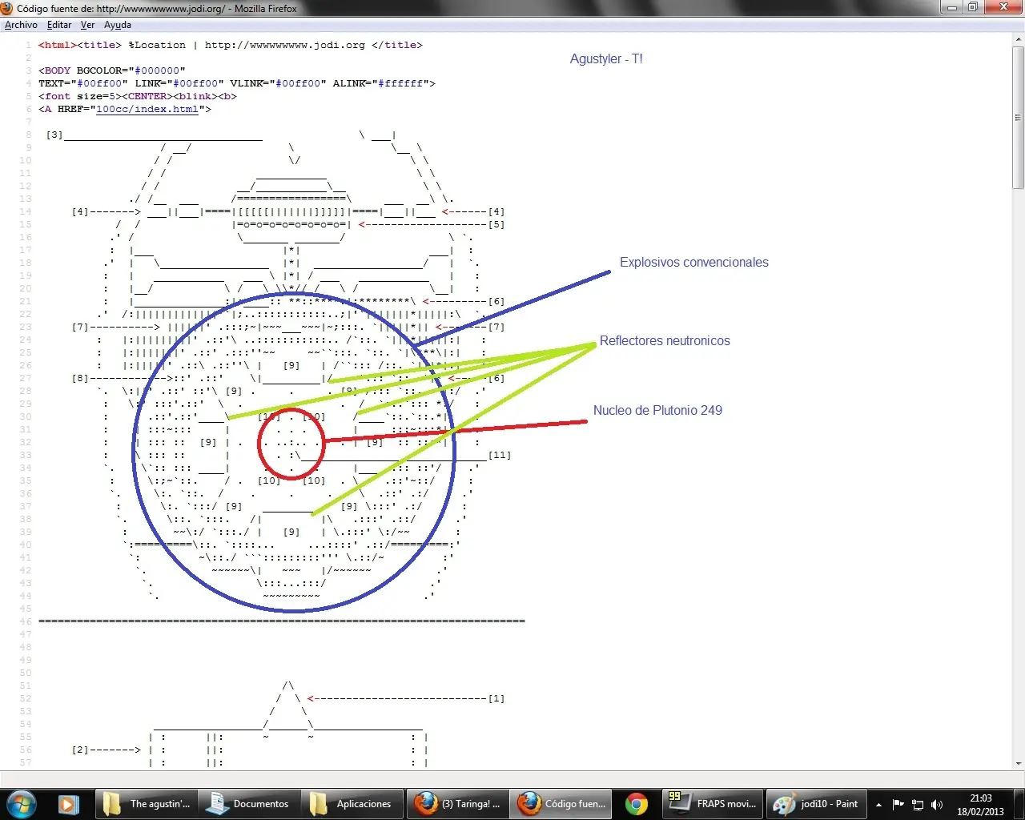Switch to jodi10 Paint window
Image resolution: width=1025 pixels, height=820 pixels.
click(816, 804)
